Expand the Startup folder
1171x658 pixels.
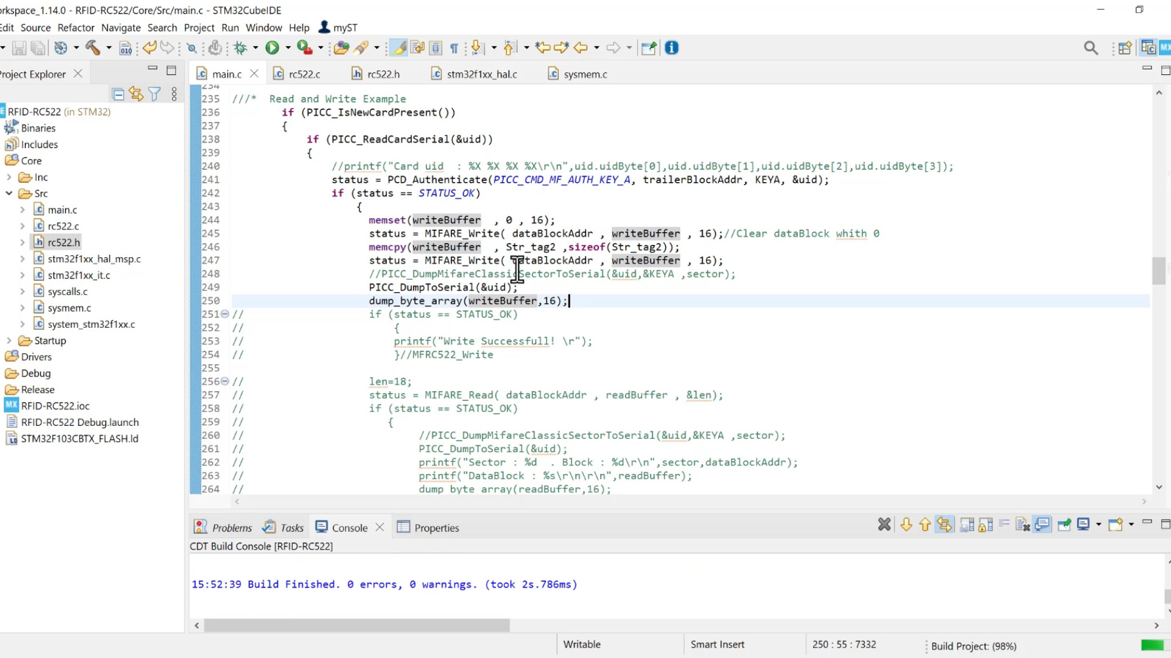[x=9, y=341]
